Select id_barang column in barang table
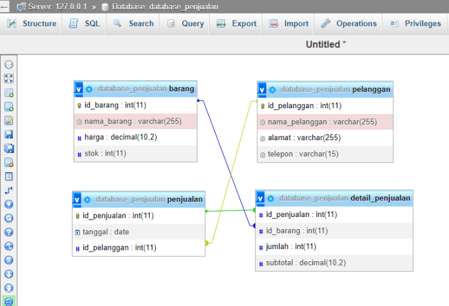This screenshot has height=306, width=449. (135, 105)
